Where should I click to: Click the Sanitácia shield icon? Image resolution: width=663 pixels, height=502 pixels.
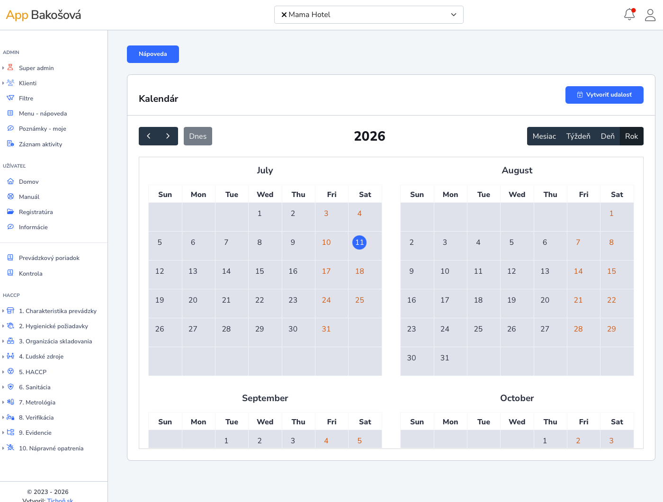point(10,387)
